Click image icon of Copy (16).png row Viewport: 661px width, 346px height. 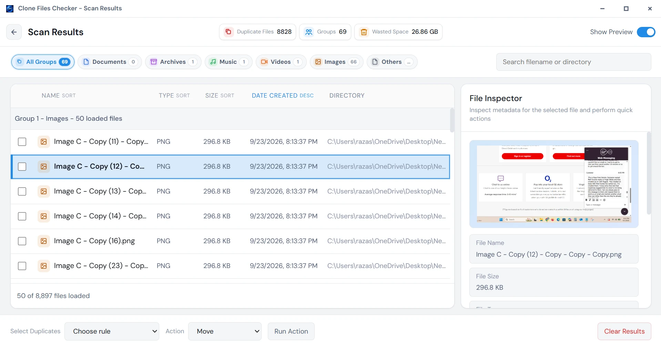coord(44,241)
